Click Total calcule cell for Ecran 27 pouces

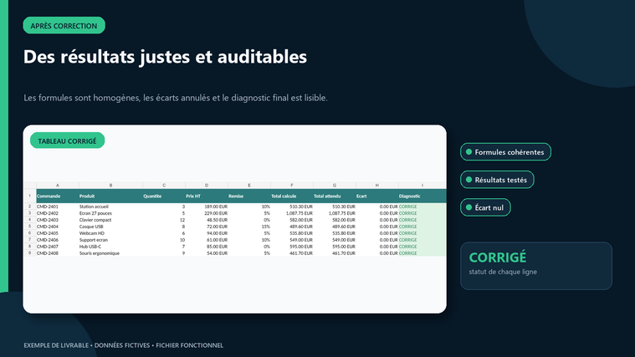(x=292, y=213)
